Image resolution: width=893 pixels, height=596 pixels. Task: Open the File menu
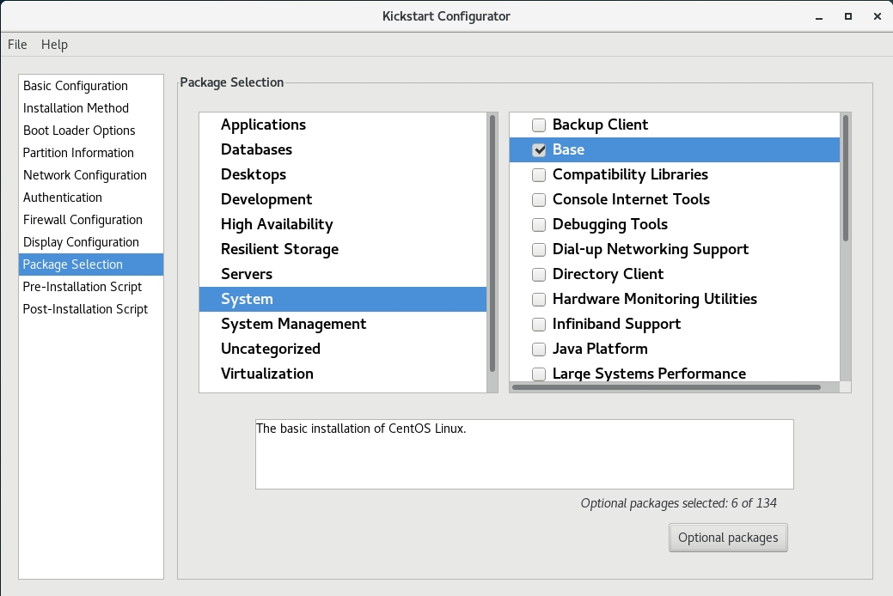[x=17, y=45]
